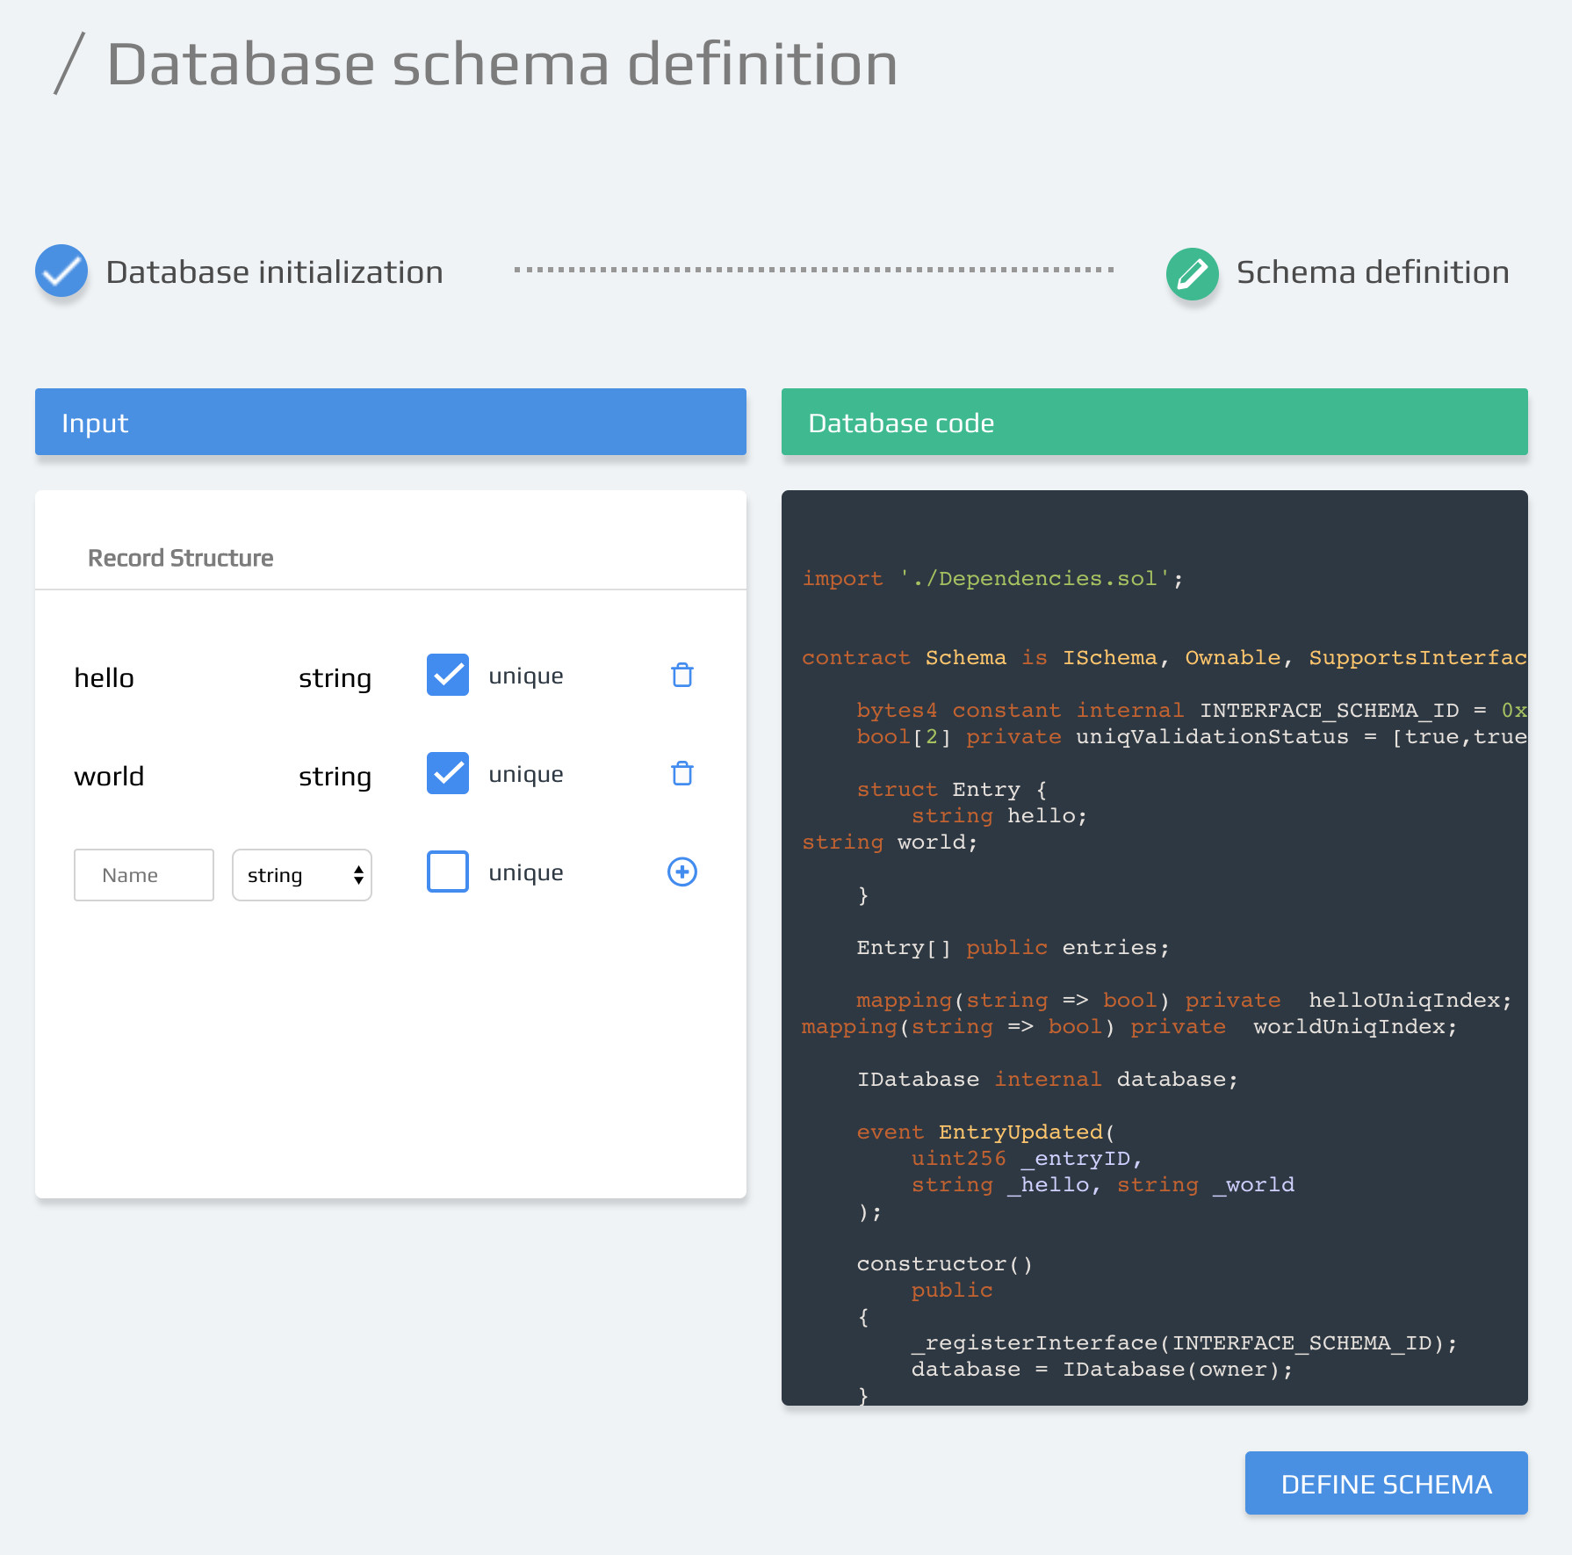Click the DEFINE SCHEMA button
This screenshot has width=1572, height=1555.
coord(1387,1483)
